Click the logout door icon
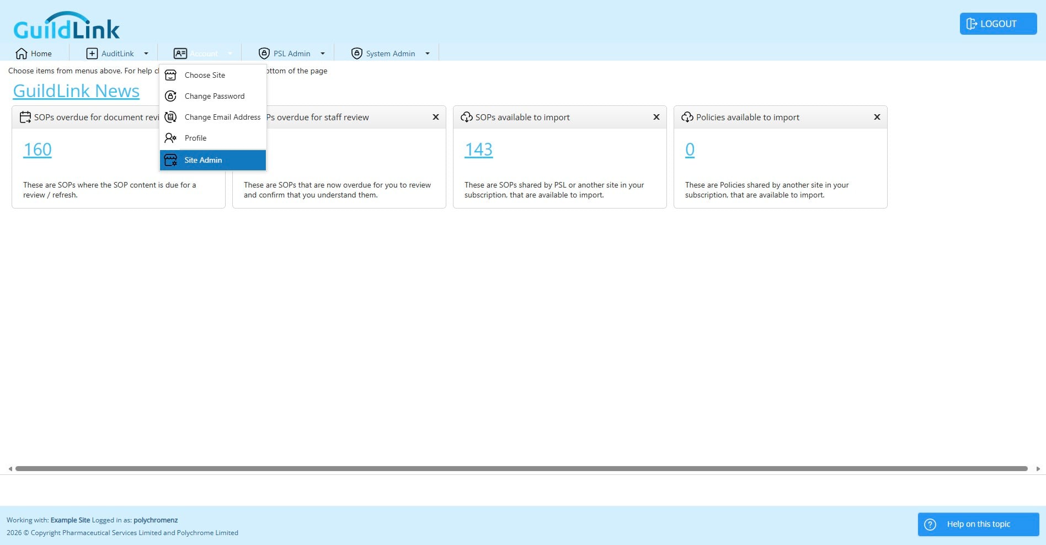Viewport: 1046px width, 545px height. pos(972,24)
